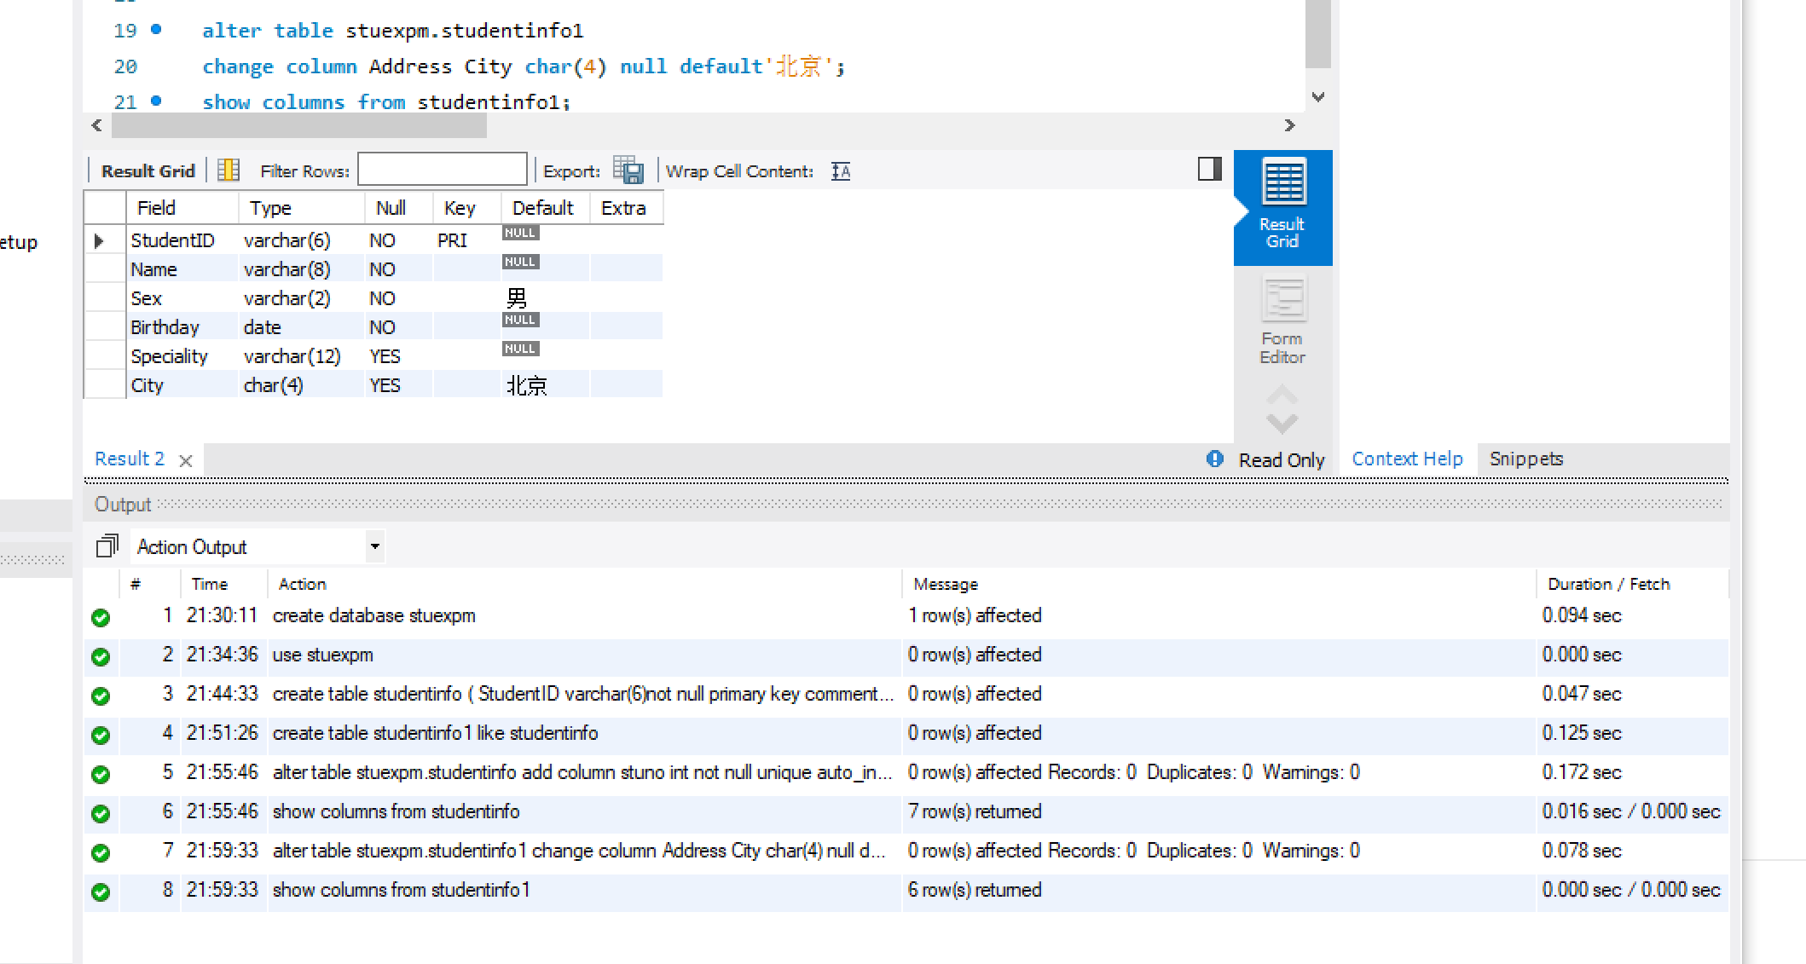Screen dimensions: 1806x964
Task: Toggle the side panel visibility icon
Action: click(1209, 169)
